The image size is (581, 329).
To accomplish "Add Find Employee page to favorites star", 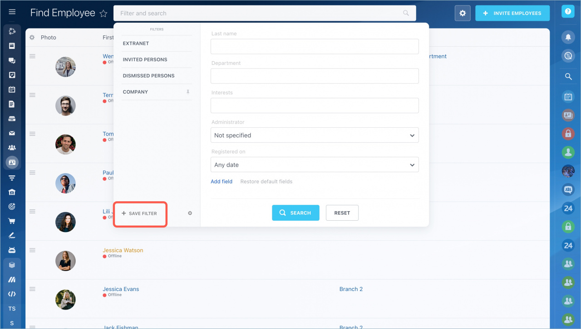I will 103,14.
